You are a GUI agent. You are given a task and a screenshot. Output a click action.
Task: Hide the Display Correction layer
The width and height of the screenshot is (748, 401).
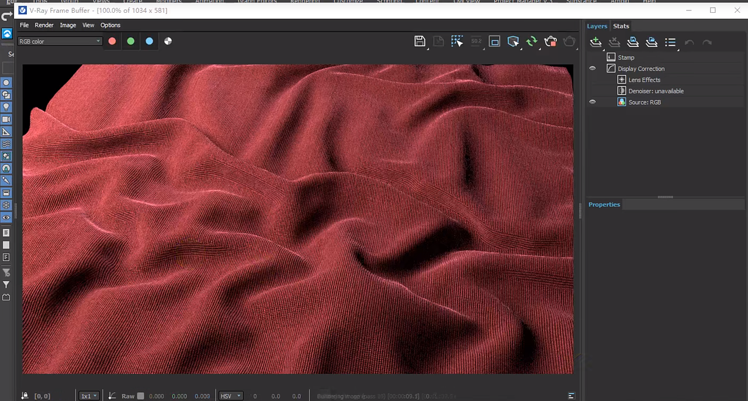(x=592, y=68)
